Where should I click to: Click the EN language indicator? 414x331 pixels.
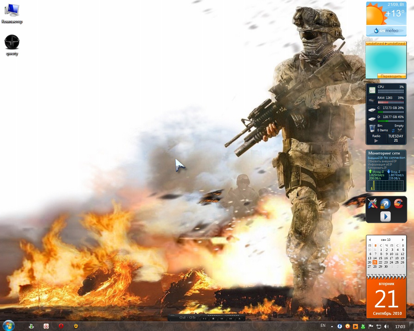tap(323, 326)
